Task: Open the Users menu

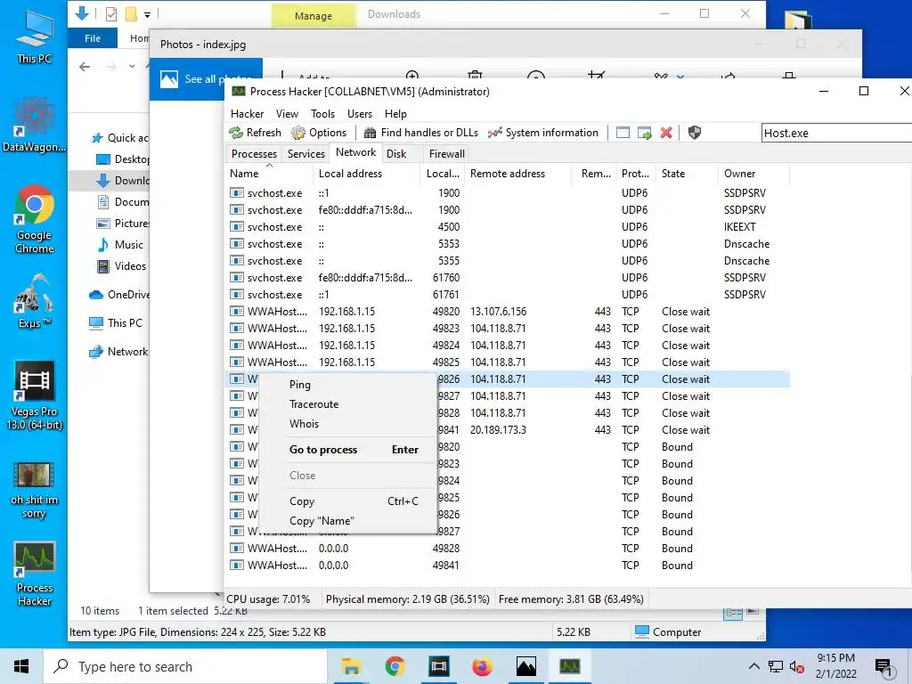Action: tap(360, 114)
